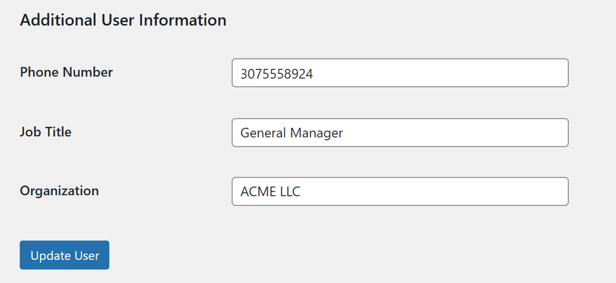
Task: Click the Organization label text
Action: pos(60,191)
